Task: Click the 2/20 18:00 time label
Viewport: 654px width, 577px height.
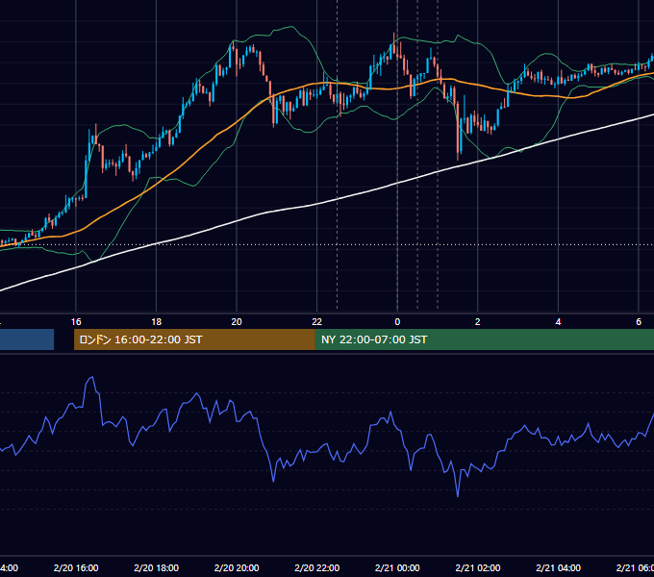Action: pos(156,567)
